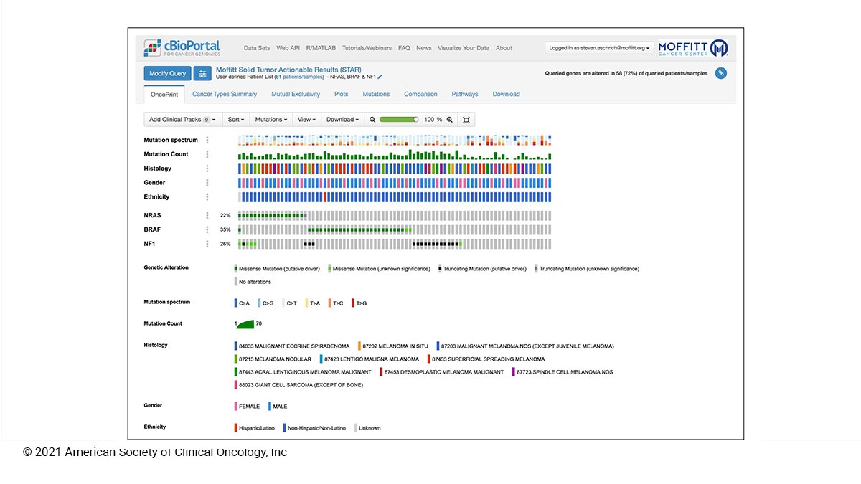Open the three-dot menu for Mutation Count
The width and height of the screenshot is (861, 484).
point(208,154)
